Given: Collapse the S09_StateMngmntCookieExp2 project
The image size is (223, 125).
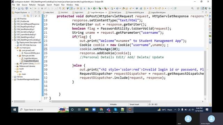Looking at the screenshot, I should coord(13,40).
